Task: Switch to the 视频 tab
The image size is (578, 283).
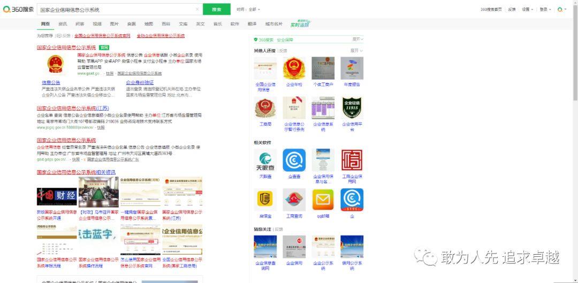Action: 97,24
